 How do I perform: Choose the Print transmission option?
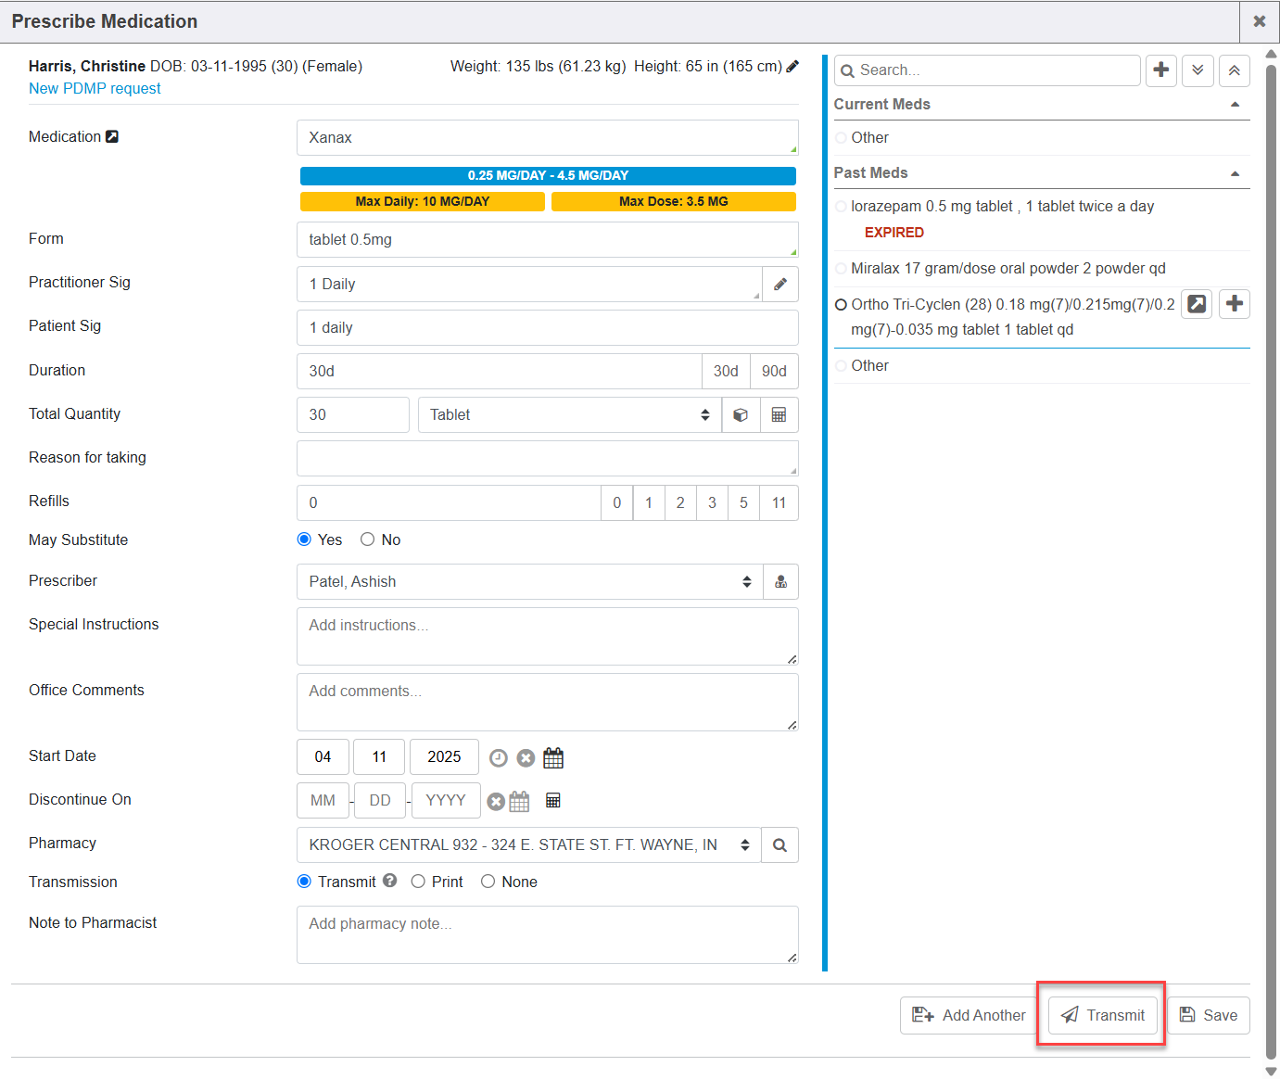coord(418,882)
